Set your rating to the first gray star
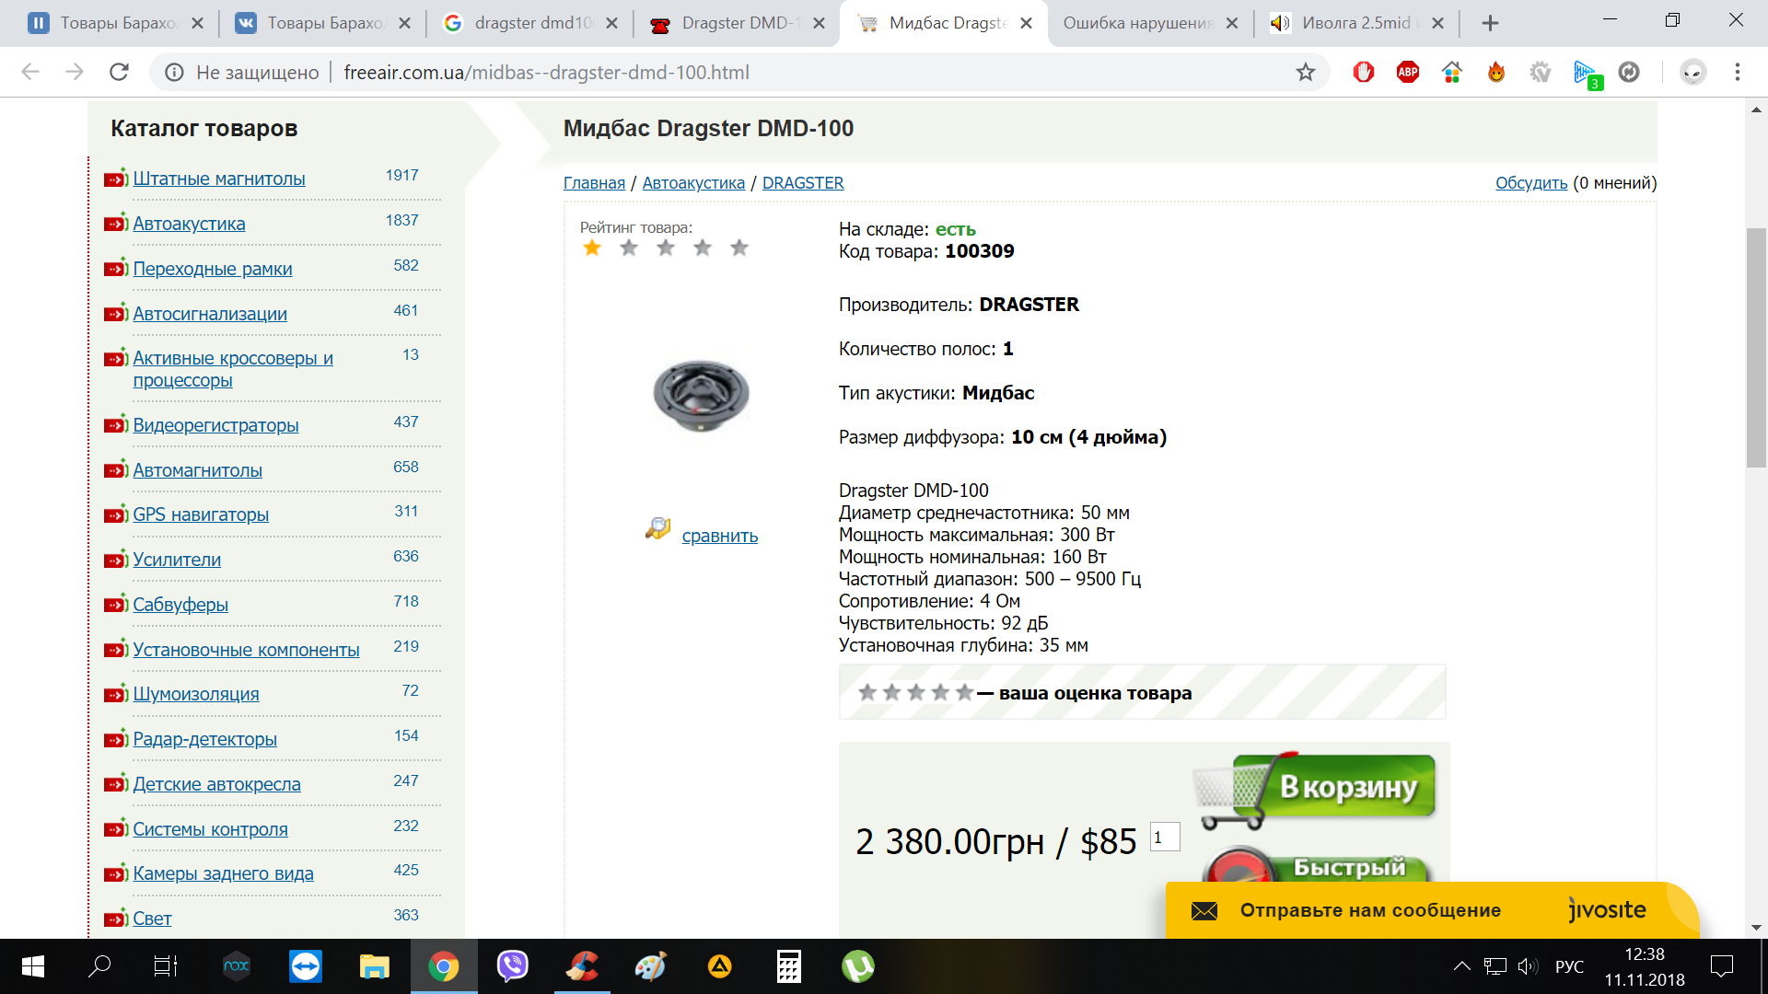 point(867,692)
